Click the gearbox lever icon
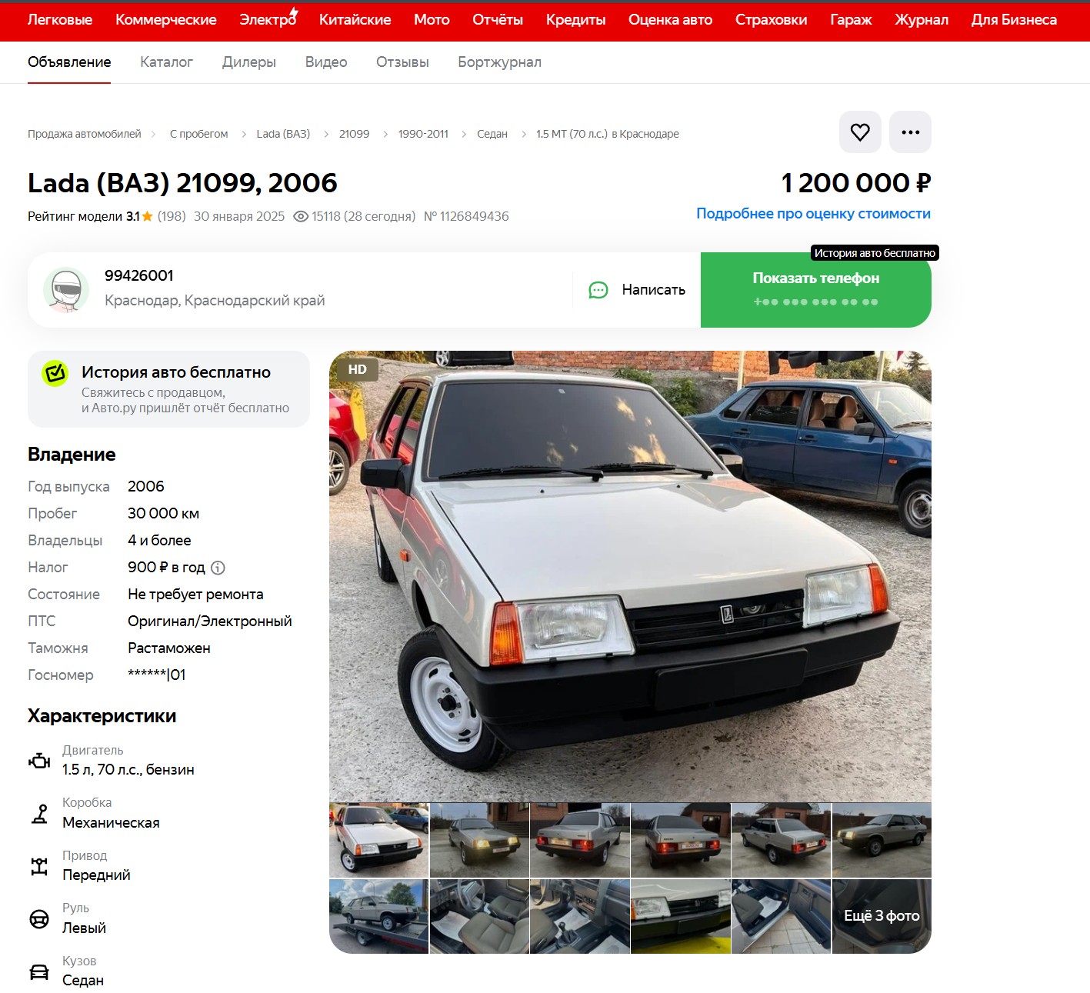The image size is (1090, 993). pyautogui.click(x=39, y=813)
